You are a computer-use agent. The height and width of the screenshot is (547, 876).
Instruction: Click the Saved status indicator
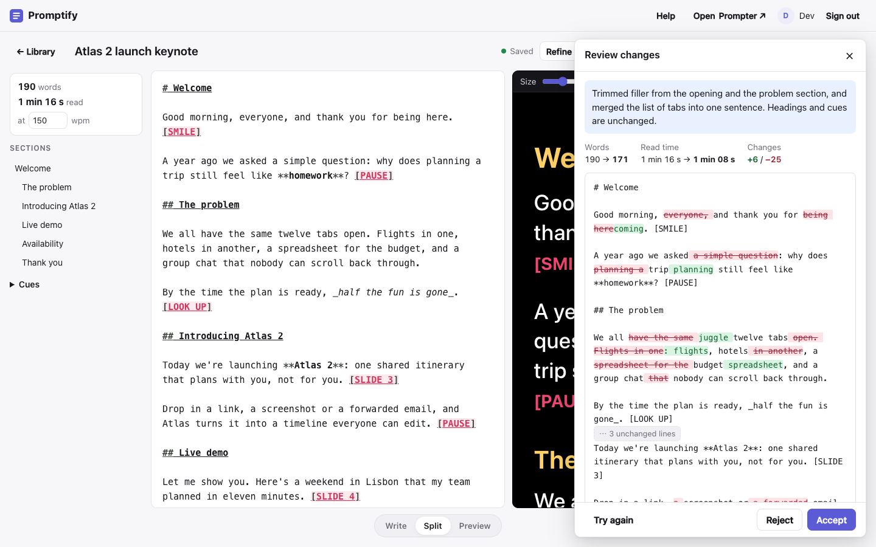[517, 52]
